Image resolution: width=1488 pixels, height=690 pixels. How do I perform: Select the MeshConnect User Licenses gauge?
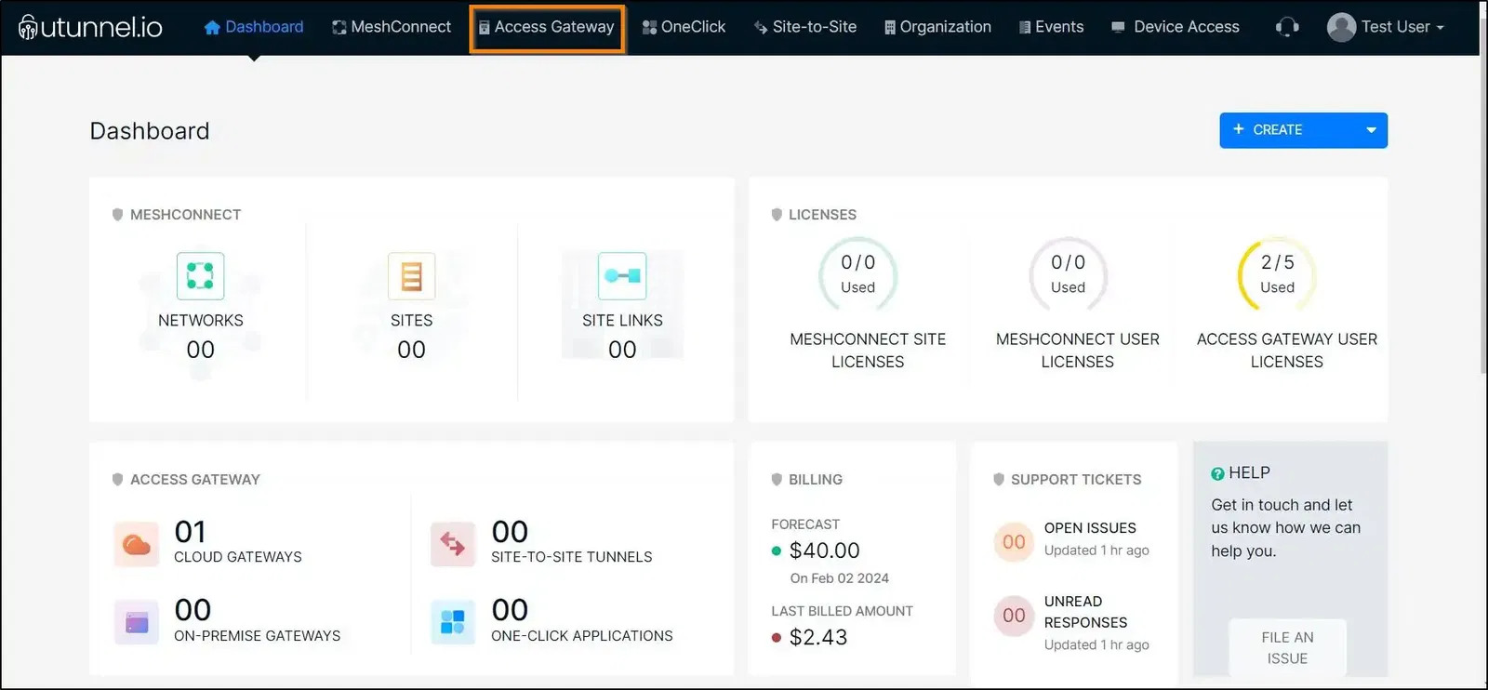(x=1068, y=274)
